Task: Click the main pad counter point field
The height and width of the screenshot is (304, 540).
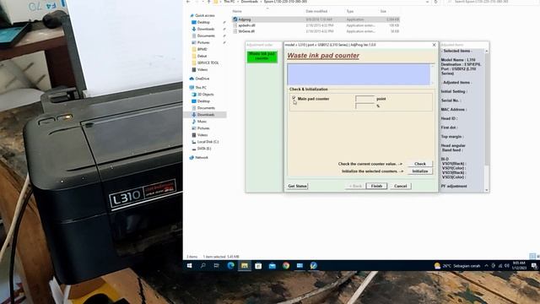Action: coord(364,99)
